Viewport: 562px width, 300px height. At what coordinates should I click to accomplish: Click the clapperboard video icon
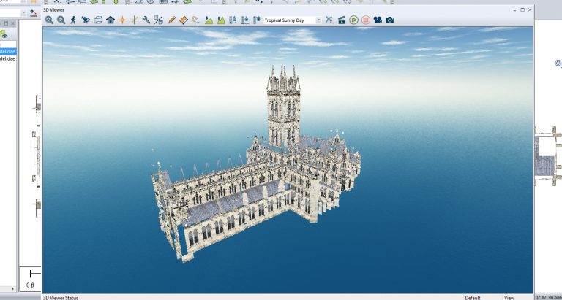pyautogui.click(x=342, y=20)
